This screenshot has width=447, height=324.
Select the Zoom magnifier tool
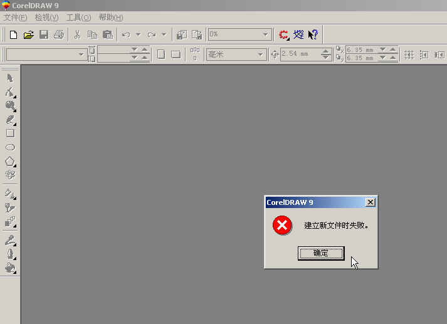10,106
